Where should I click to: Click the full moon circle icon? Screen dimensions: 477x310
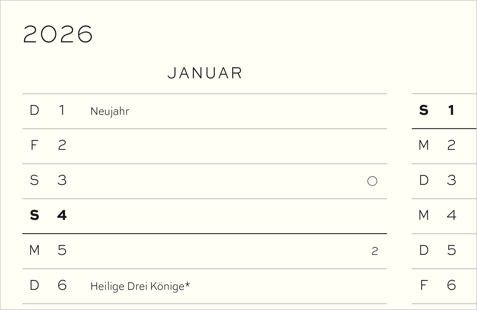click(x=372, y=181)
